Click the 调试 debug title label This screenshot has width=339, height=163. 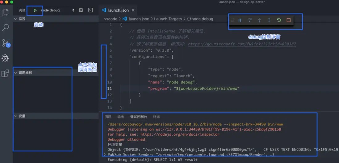point(22,10)
